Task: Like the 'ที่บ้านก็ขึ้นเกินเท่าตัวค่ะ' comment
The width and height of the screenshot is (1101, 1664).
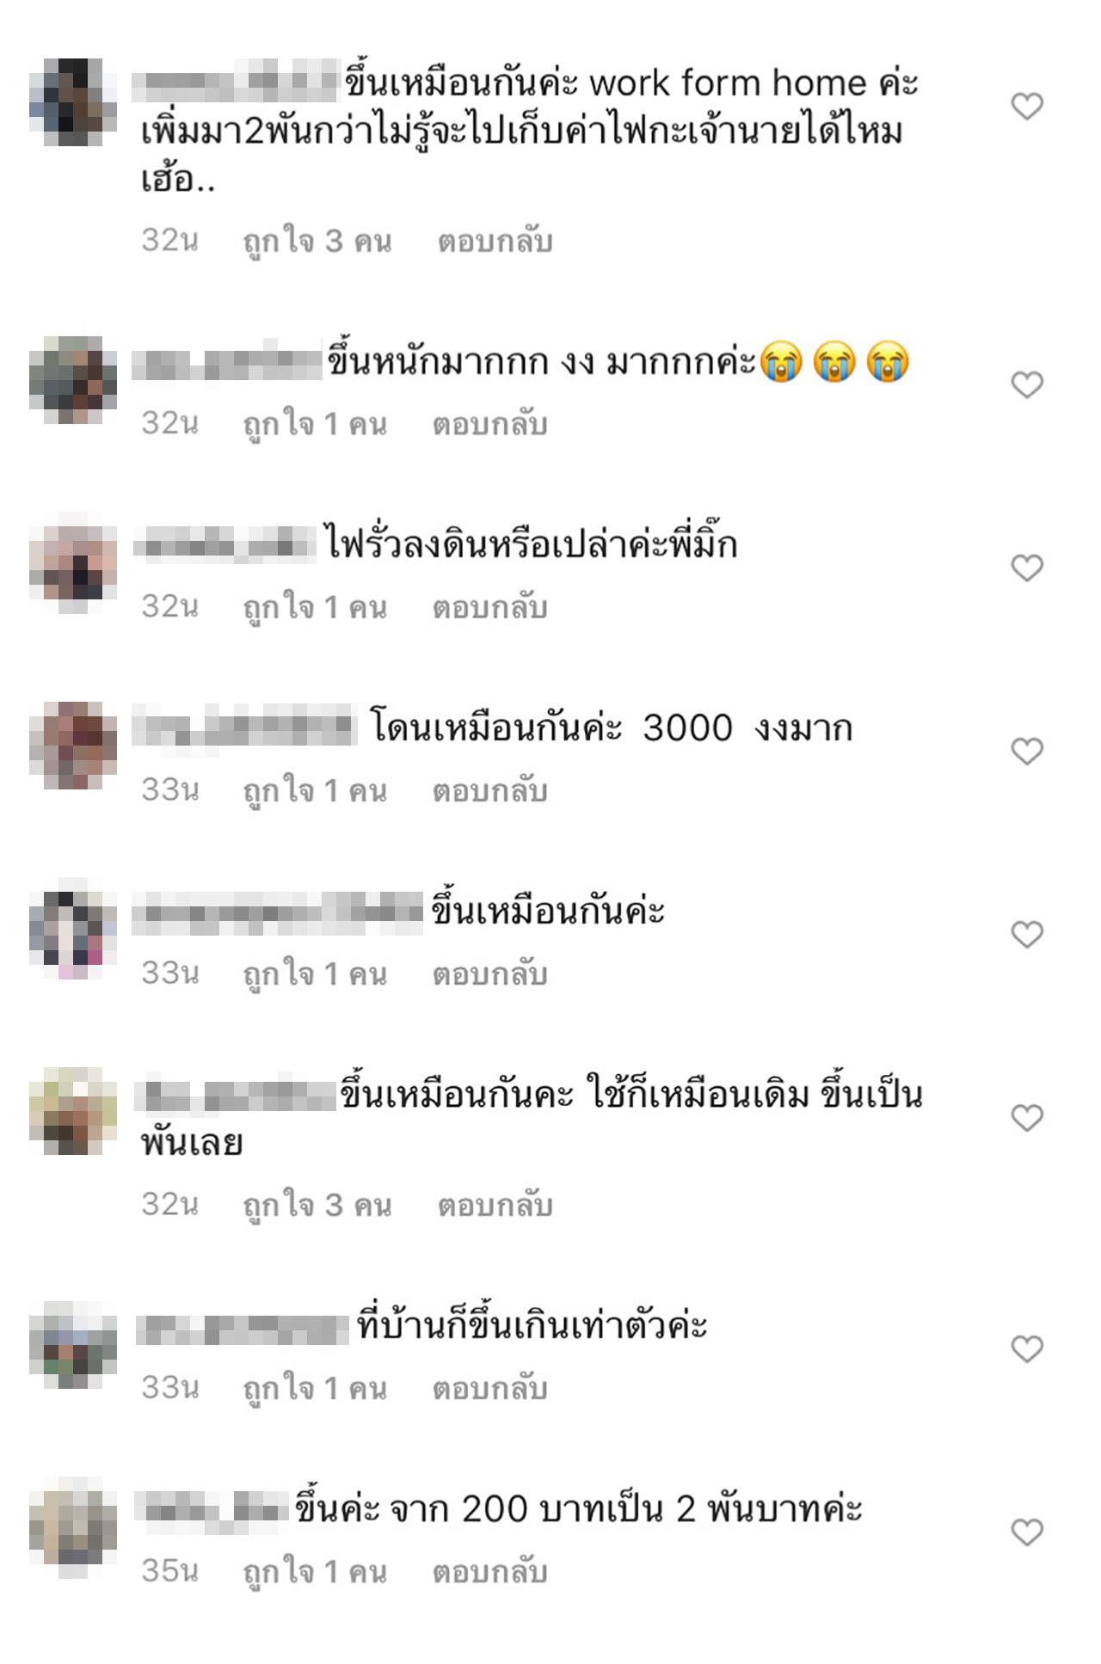Action: pos(1026,1348)
